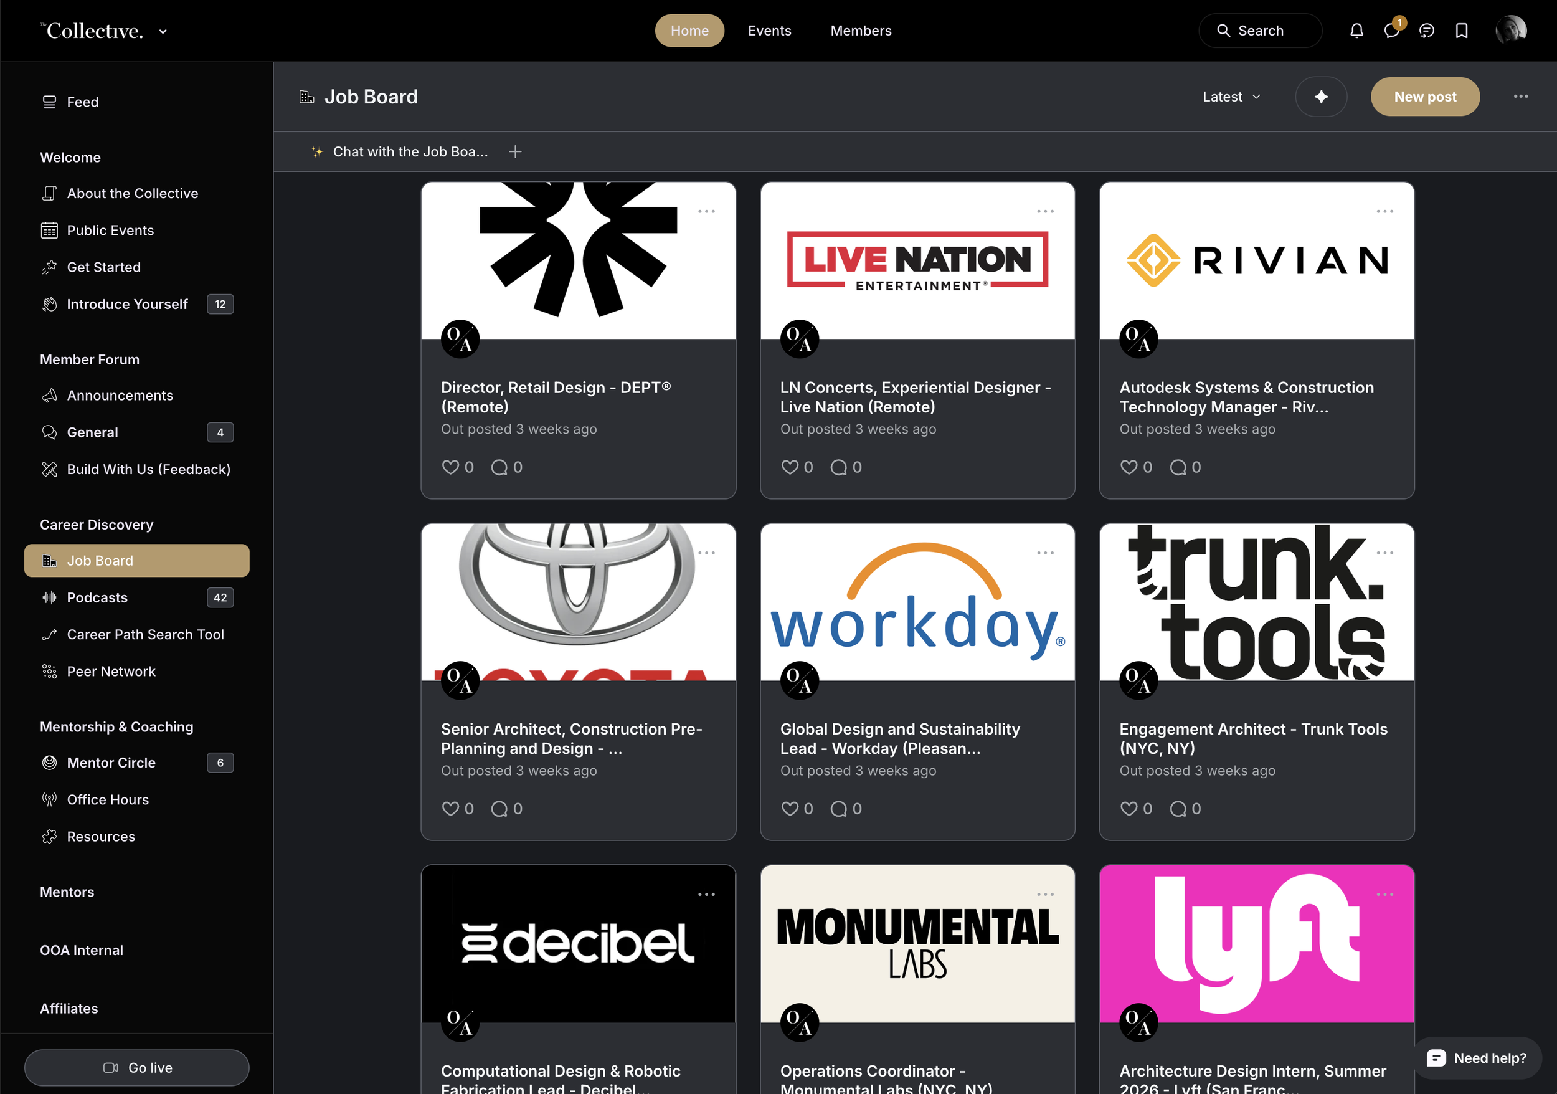Open the bookmarks icon in header
1557x1094 pixels.
click(1461, 31)
